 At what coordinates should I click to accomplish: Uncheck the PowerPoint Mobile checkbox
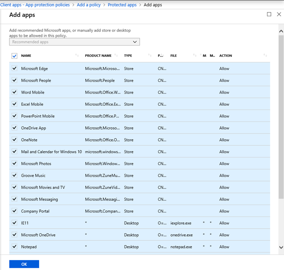pyautogui.click(x=15, y=116)
